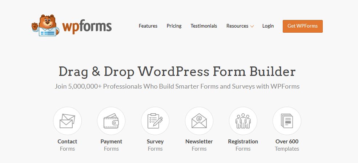Image resolution: width=358 pixels, height=163 pixels.
Task: Click the Survey Forms clipboard icon
Action: 155,121
